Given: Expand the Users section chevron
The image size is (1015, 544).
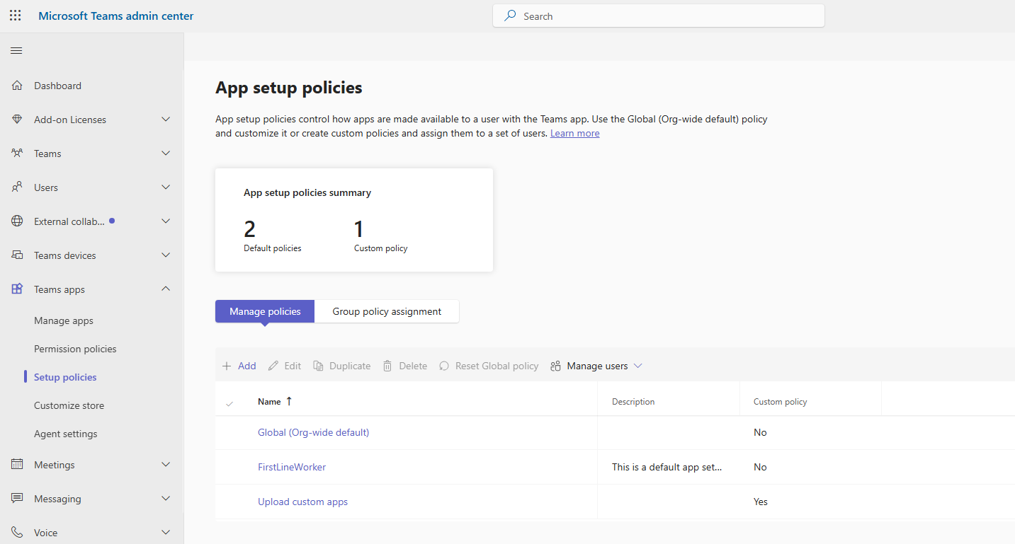Looking at the screenshot, I should tap(166, 187).
